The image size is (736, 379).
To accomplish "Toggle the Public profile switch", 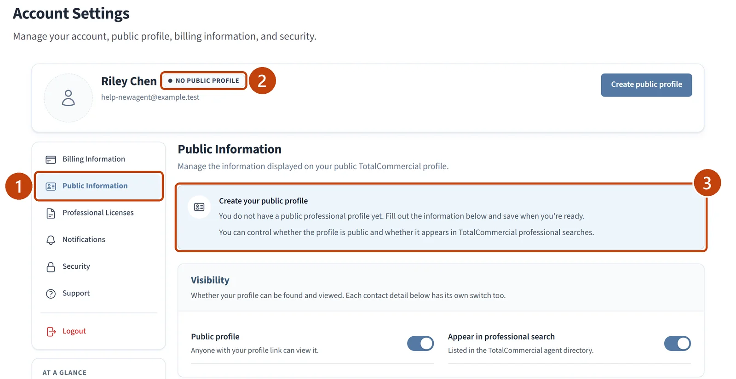I will tap(420, 343).
